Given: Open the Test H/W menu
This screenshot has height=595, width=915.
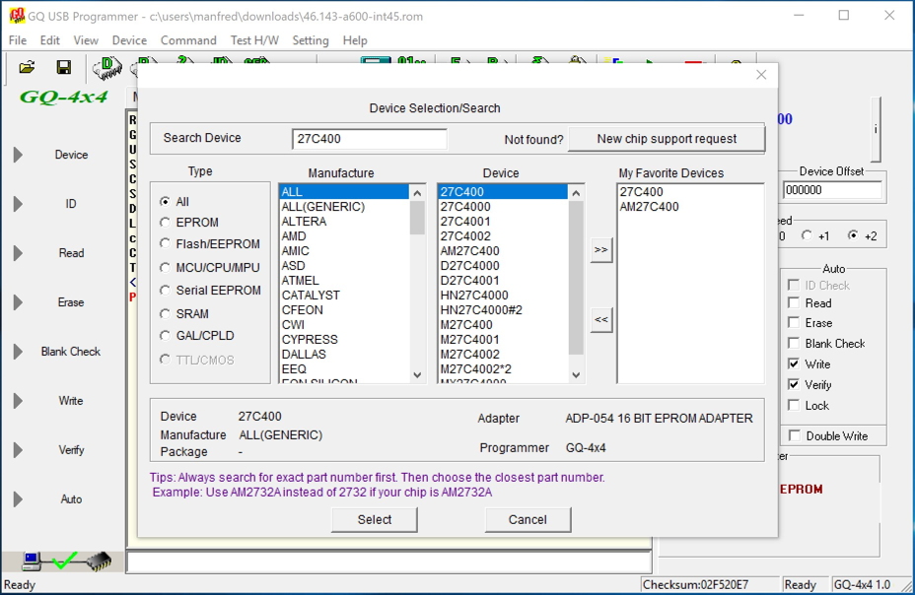Looking at the screenshot, I should click(254, 40).
